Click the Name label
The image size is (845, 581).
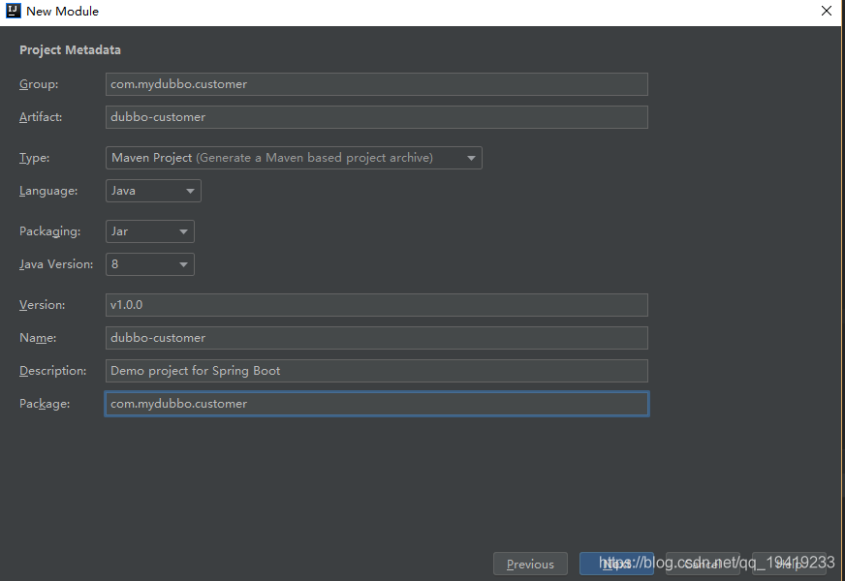(x=38, y=338)
